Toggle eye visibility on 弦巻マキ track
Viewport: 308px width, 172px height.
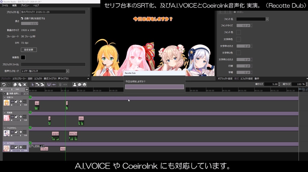point(12,101)
